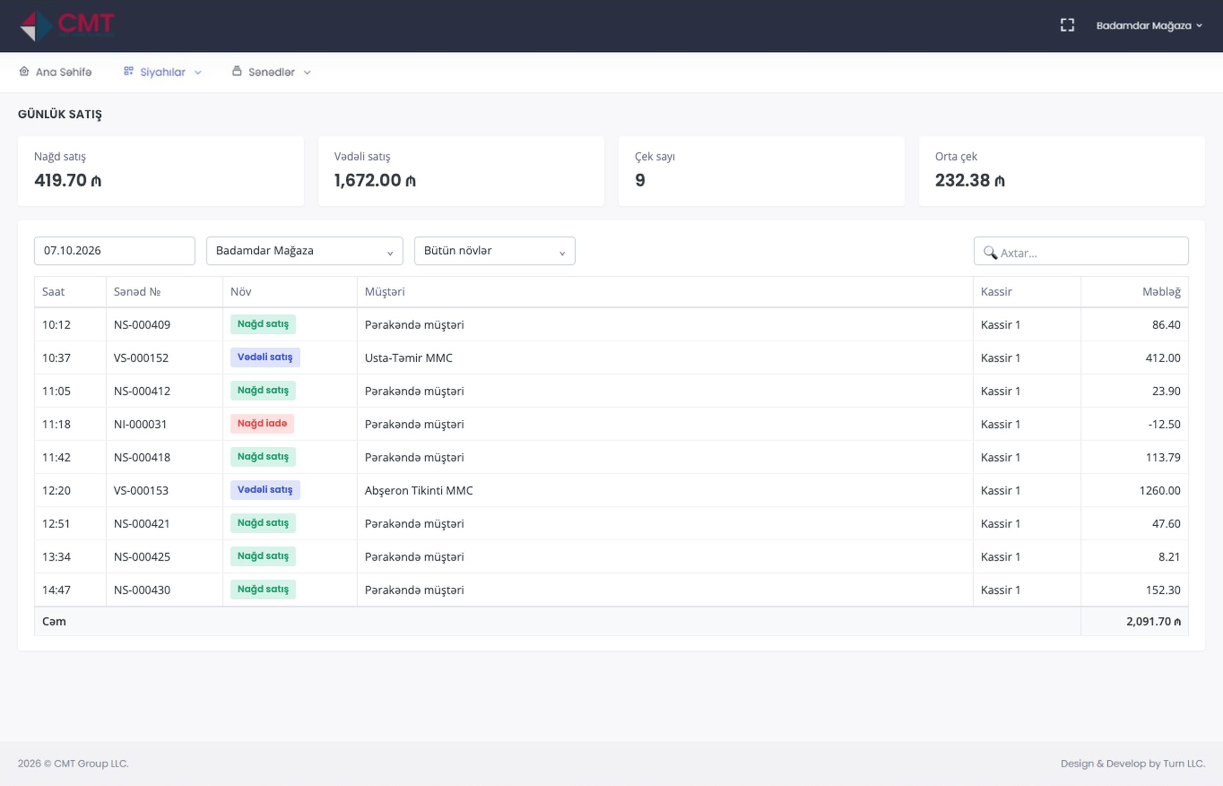Select document VS-000152
Viewport: 1223px width, 786px height.
(x=141, y=358)
